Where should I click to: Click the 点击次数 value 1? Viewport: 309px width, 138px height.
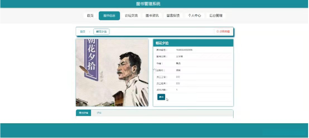(177, 90)
